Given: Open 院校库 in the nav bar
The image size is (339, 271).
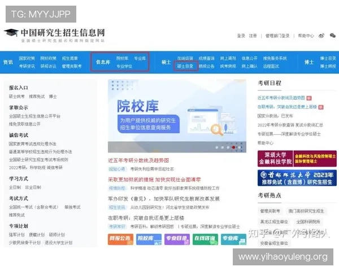Looking at the screenshot, I should point(123,58).
